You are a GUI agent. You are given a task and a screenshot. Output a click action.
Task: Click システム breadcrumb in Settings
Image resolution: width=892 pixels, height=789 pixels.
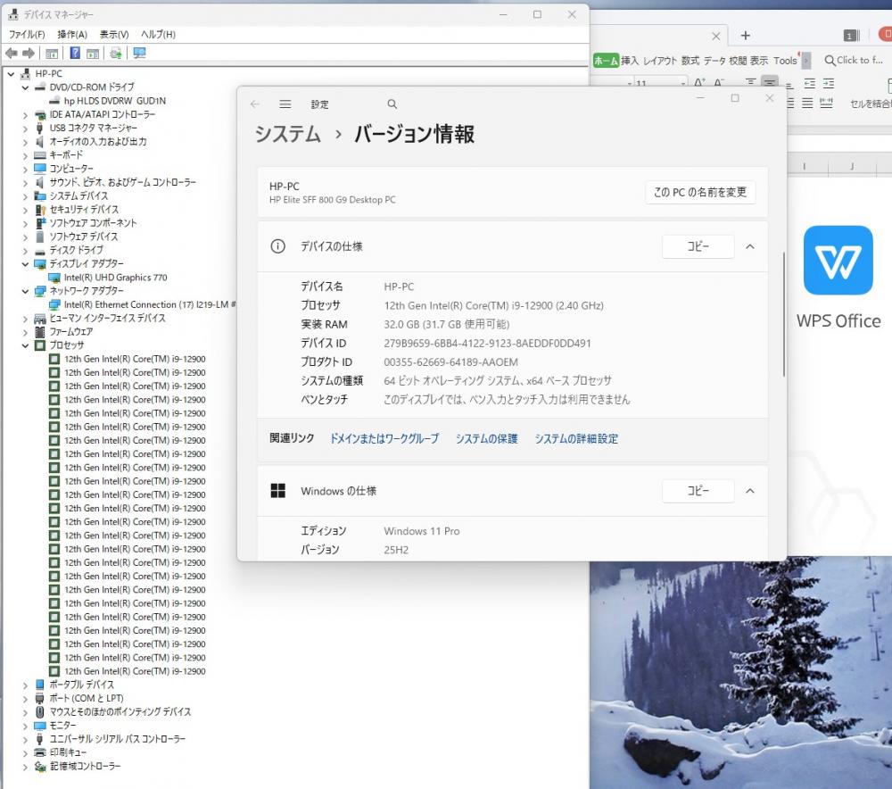288,135
